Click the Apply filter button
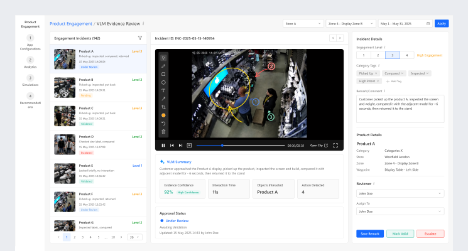468x251 pixels. pos(442,24)
